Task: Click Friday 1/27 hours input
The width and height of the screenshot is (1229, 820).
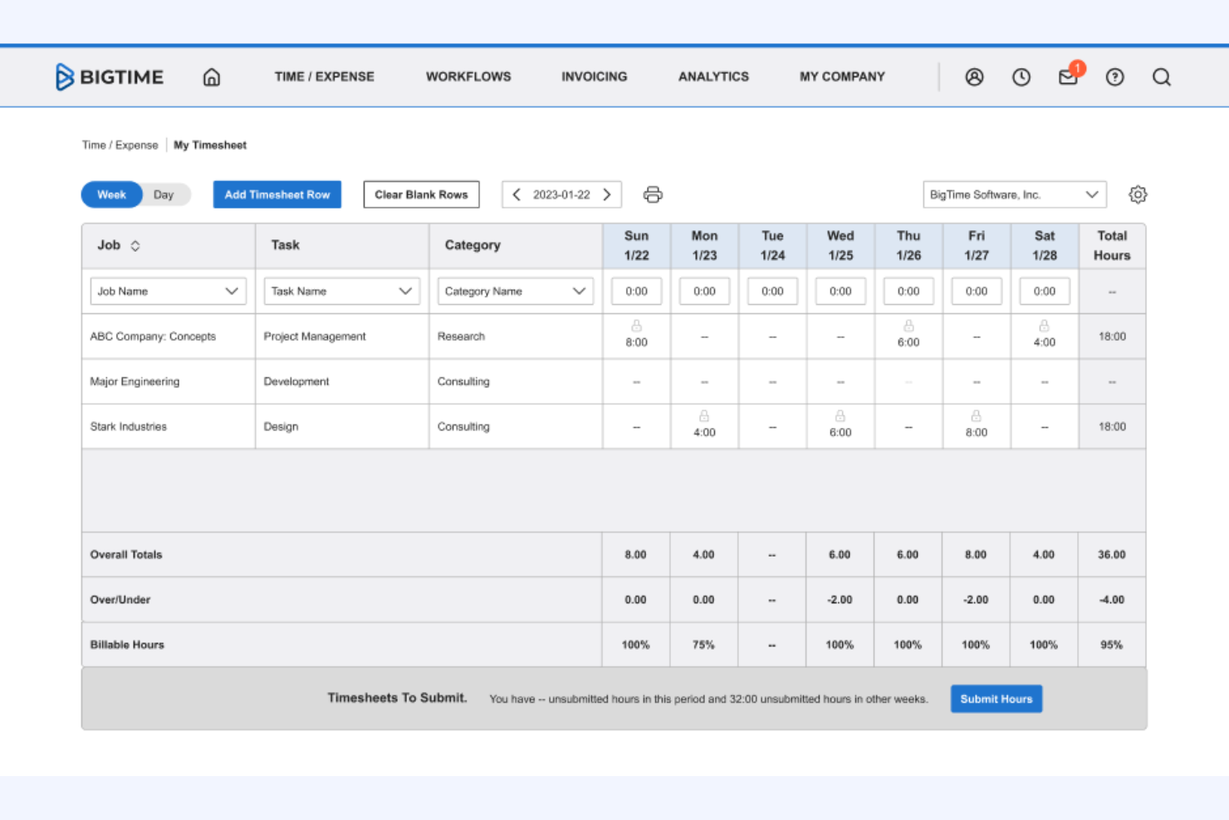Action: (977, 291)
